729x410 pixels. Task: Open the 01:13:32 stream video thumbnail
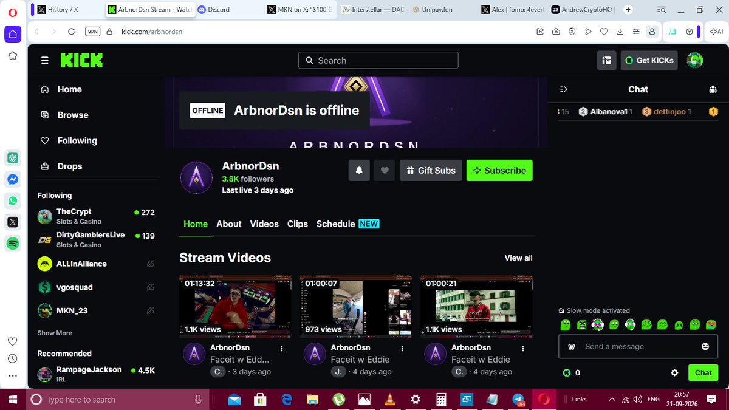pos(236,306)
